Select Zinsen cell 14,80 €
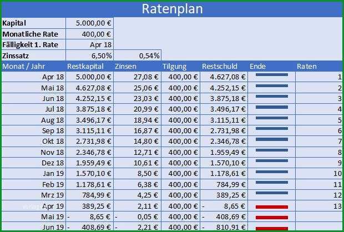 pyautogui.click(x=138, y=142)
